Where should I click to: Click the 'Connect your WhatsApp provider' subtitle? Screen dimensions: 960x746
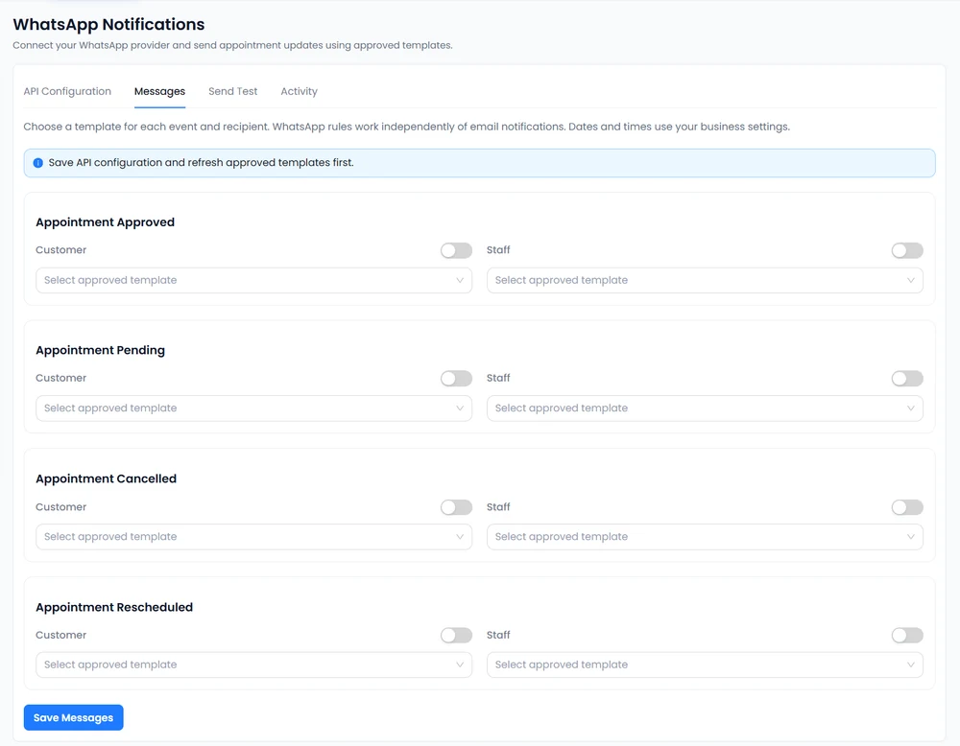tap(232, 45)
